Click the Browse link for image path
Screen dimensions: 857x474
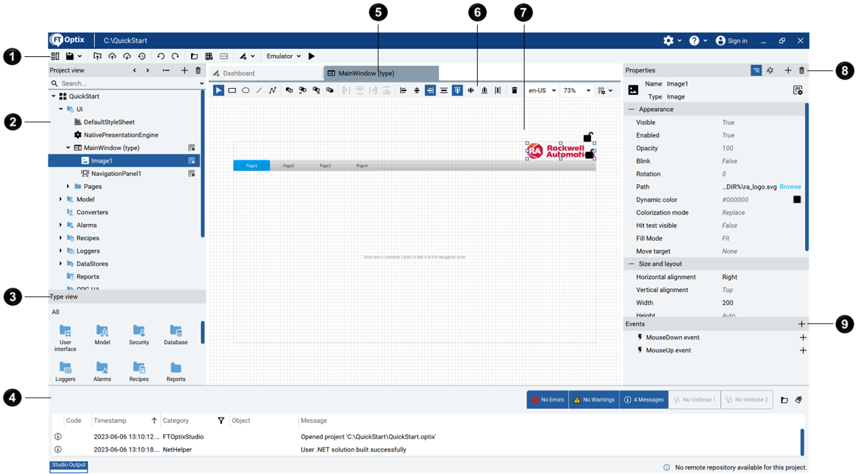coord(790,187)
